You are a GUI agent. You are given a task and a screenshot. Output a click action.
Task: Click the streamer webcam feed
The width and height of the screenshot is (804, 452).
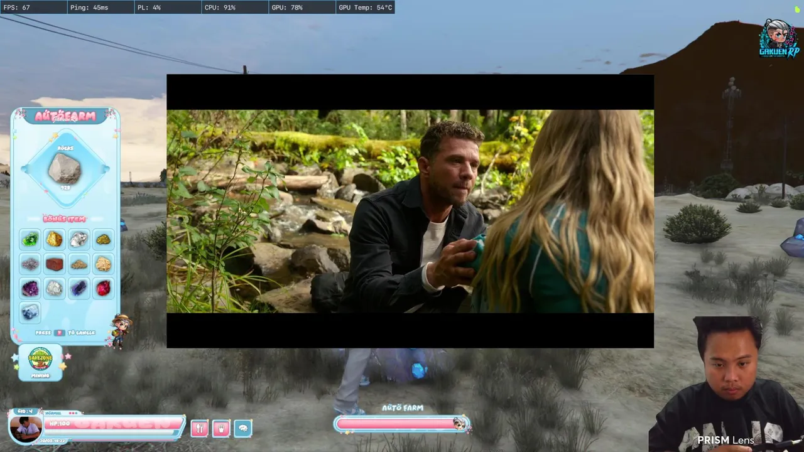726,384
